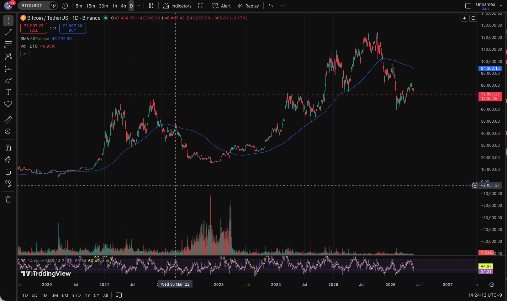
Task: Toggle magnet mode for drawings
Action: (x=8, y=148)
